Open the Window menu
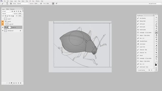This screenshot has height=91, width=162. [x=38, y=1]
